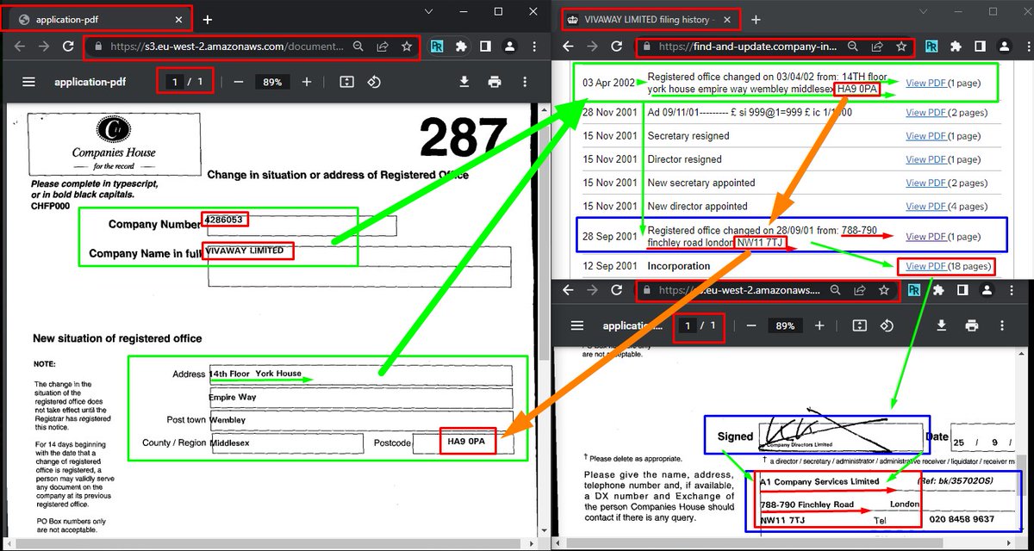Click the s3.eu-west-2.amazonaws.com/document address bar in left window
1034x551 pixels.
tap(228, 46)
